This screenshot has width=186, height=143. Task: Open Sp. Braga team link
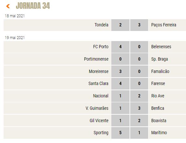coord(160,59)
